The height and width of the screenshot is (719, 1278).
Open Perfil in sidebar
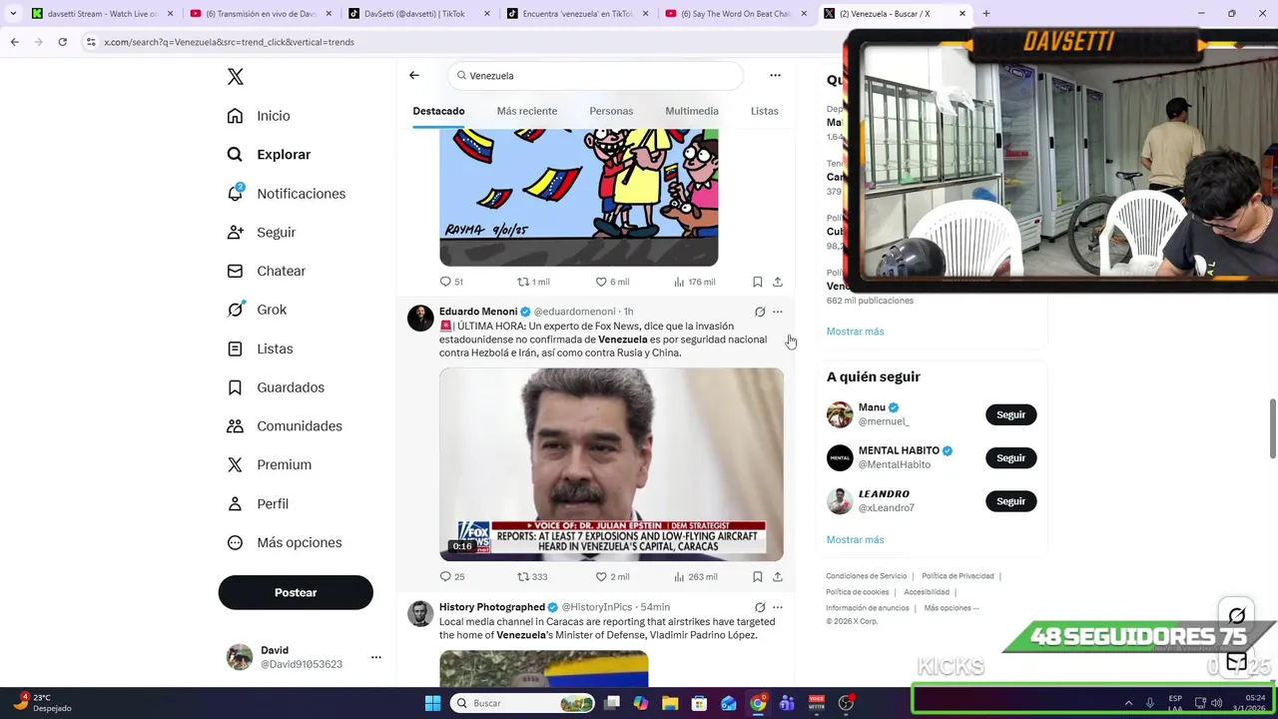point(258,504)
